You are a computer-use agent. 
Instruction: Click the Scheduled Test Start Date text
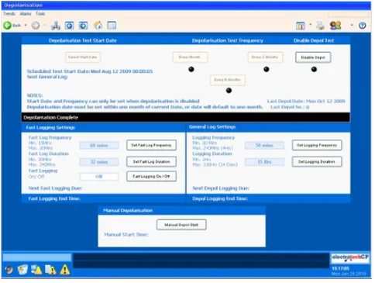pos(90,71)
